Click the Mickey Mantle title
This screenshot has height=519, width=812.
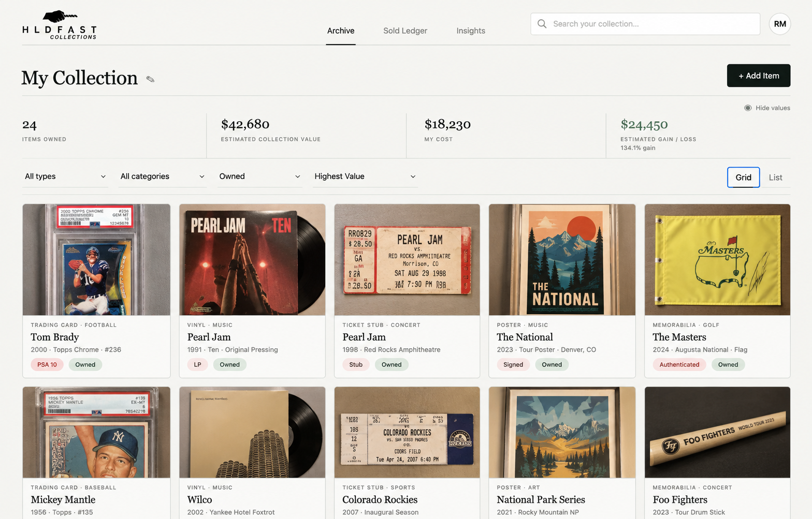(63, 499)
